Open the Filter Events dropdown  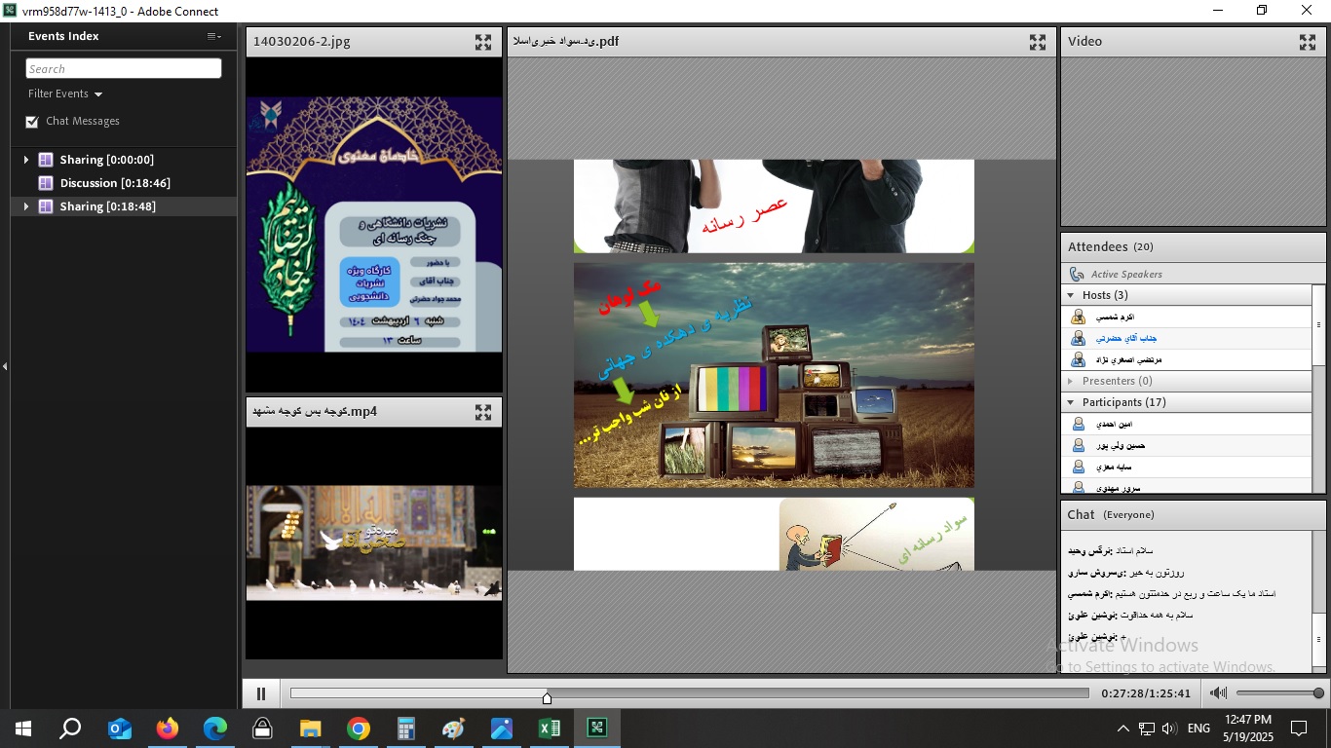(65, 94)
